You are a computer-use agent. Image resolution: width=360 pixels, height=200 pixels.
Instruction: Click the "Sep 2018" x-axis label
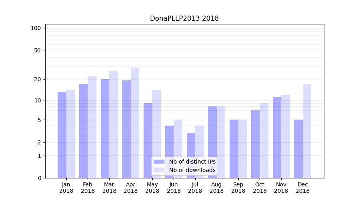click(238, 188)
